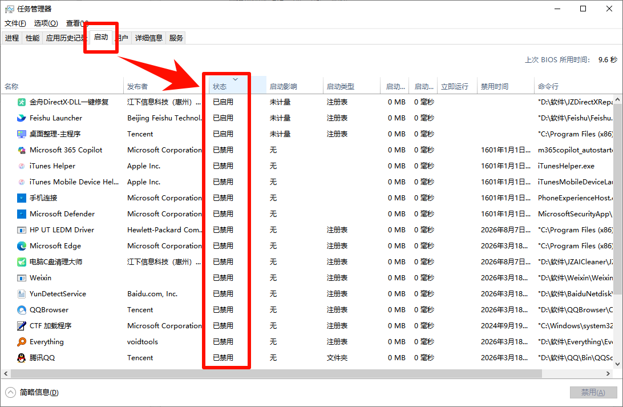
Task: Switch to the 进程 tab
Action: click(12, 38)
